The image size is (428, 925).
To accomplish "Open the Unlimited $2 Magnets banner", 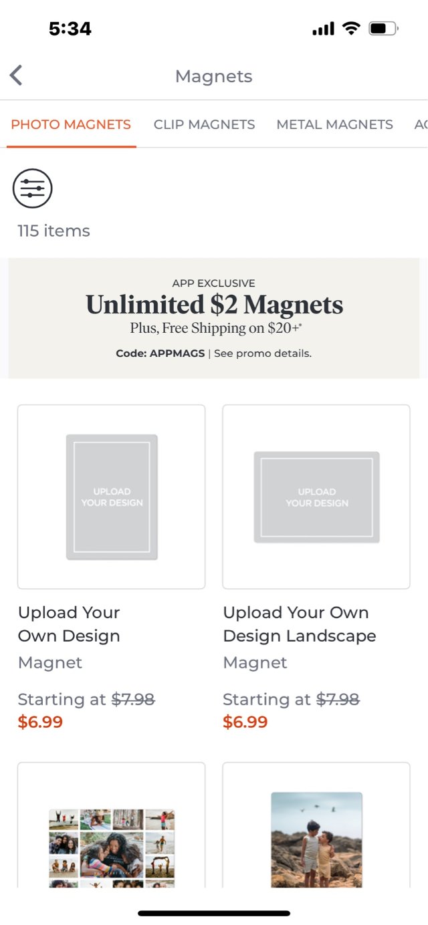I will pos(214,305).
